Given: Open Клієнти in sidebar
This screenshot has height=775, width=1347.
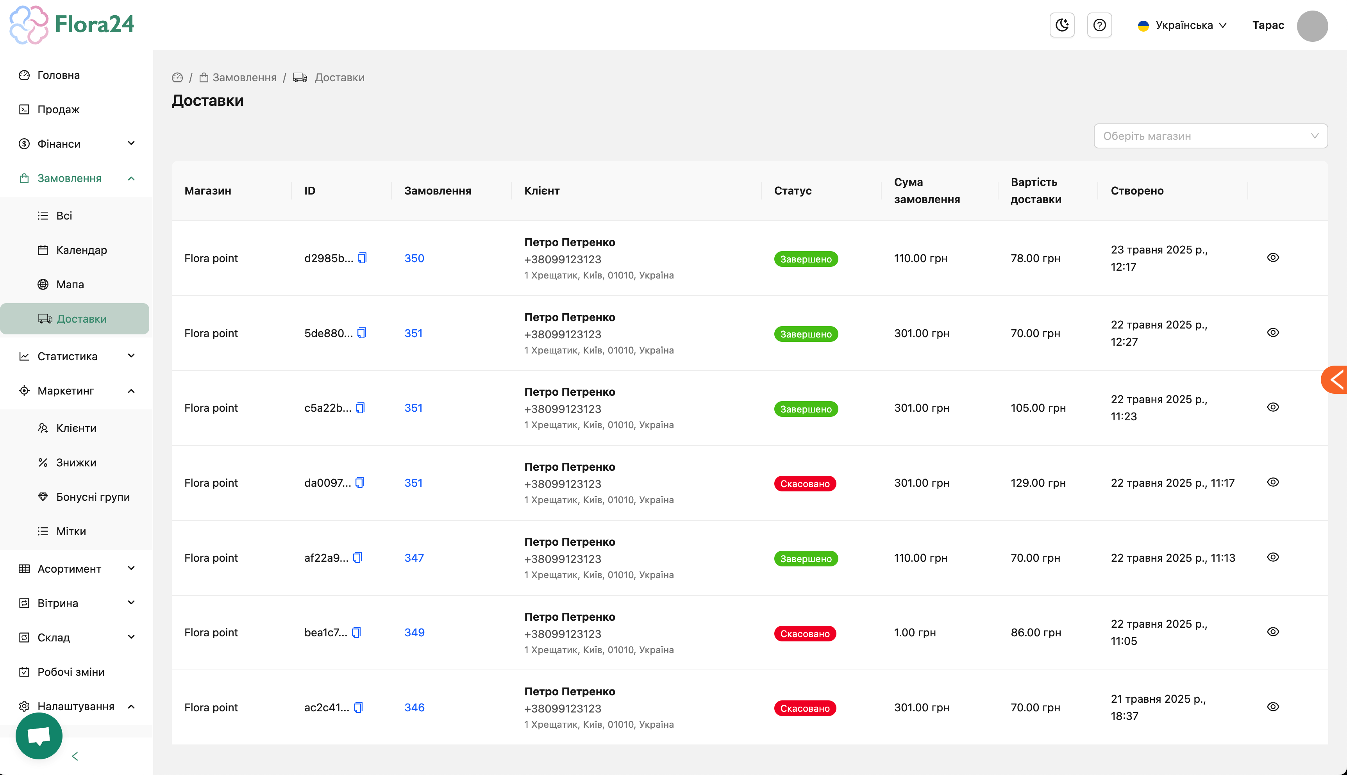Looking at the screenshot, I should (76, 428).
